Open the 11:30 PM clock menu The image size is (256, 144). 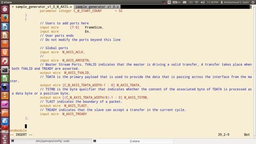(x=212, y=2)
